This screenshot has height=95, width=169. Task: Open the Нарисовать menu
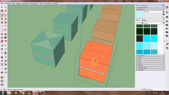25,3
